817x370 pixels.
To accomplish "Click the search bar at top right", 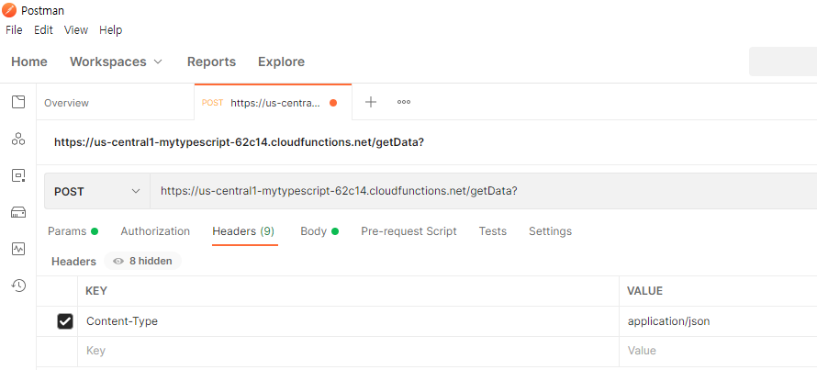I will click(x=783, y=62).
